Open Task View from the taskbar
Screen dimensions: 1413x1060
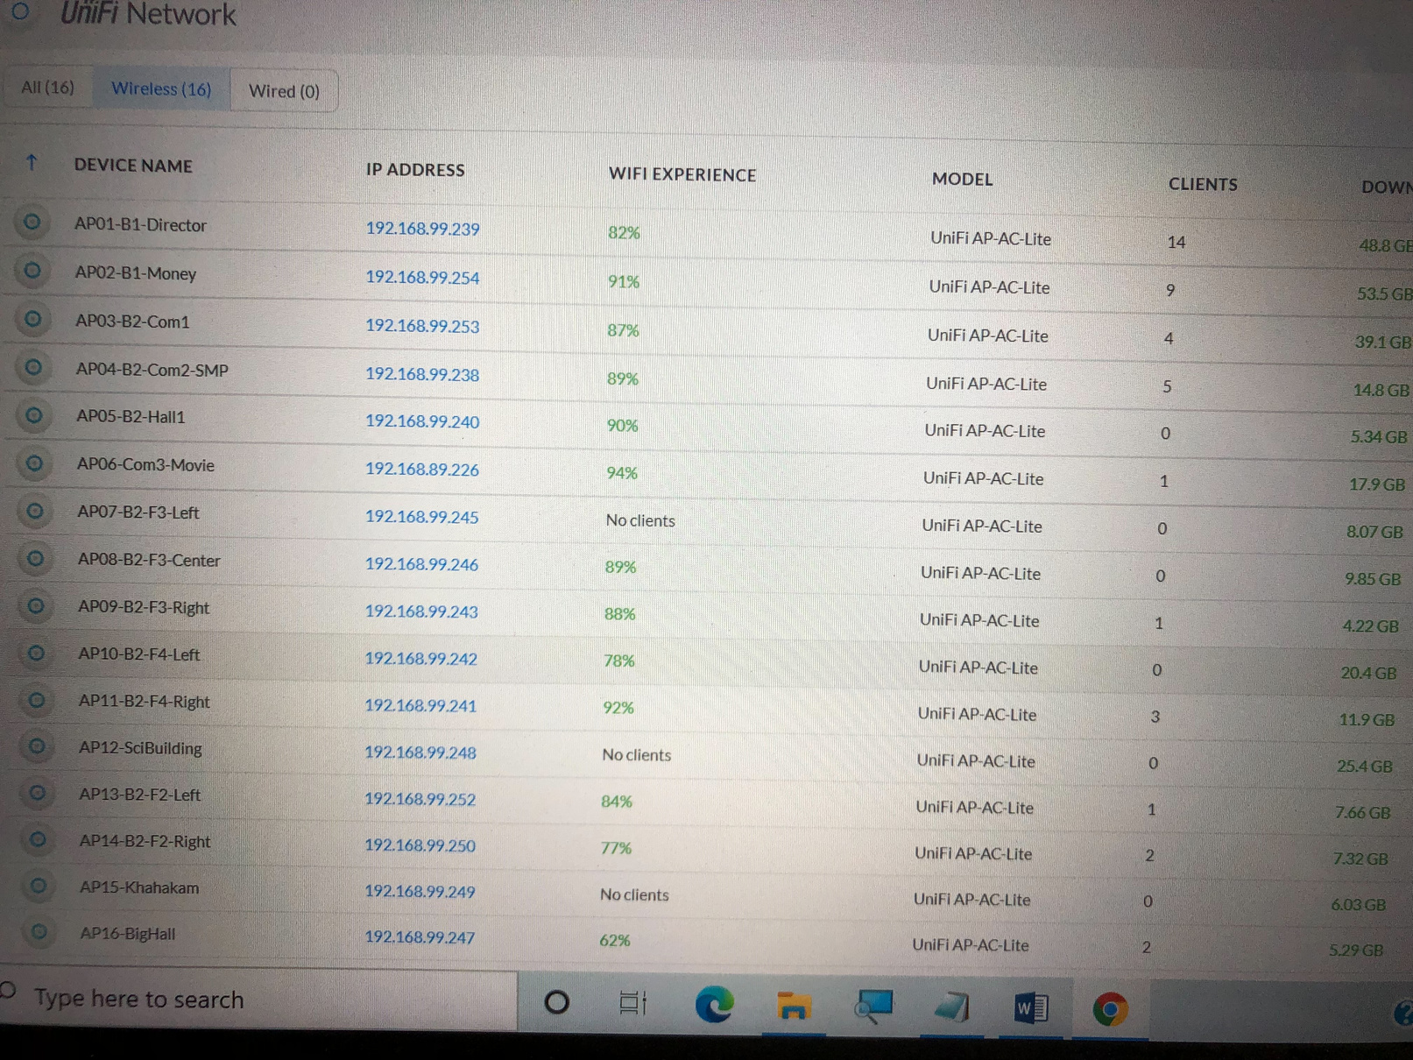click(632, 1003)
